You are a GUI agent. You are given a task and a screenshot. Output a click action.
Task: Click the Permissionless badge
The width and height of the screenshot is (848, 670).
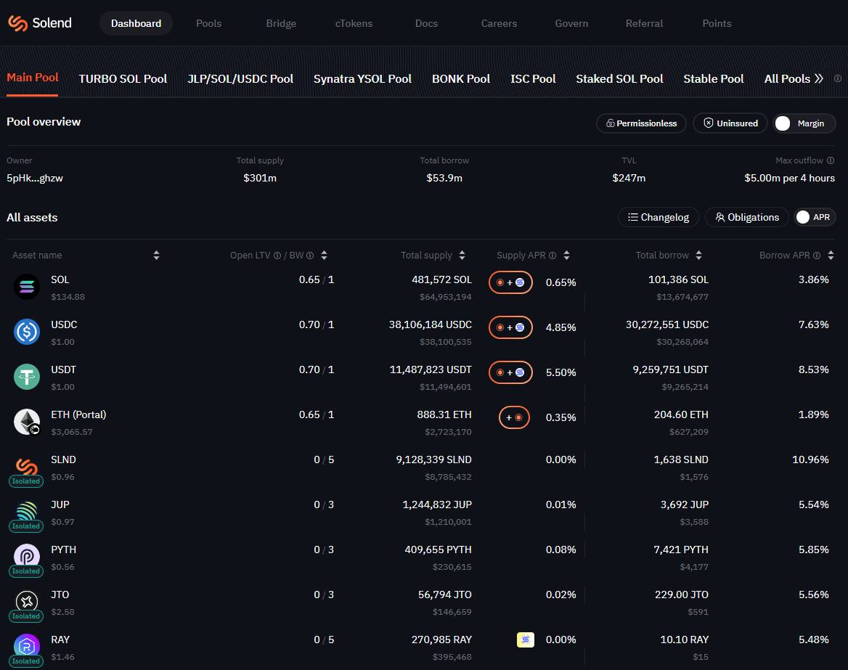[x=641, y=123]
